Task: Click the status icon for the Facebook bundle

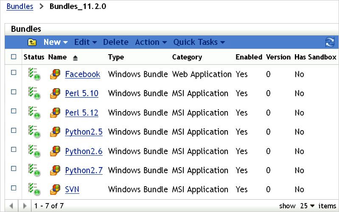Action: click(34, 74)
